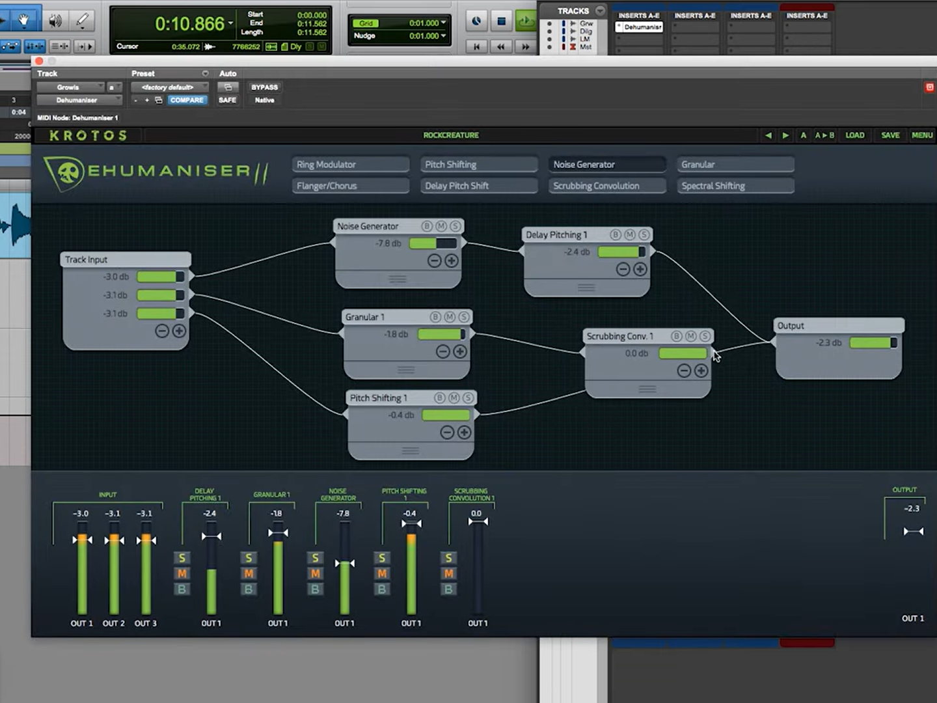This screenshot has height=703, width=937.
Task: Select the Dehumaniser insert slot
Action: pyautogui.click(x=639, y=27)
